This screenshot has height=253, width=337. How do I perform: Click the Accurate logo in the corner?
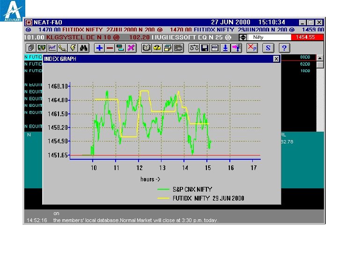(13, 11)
